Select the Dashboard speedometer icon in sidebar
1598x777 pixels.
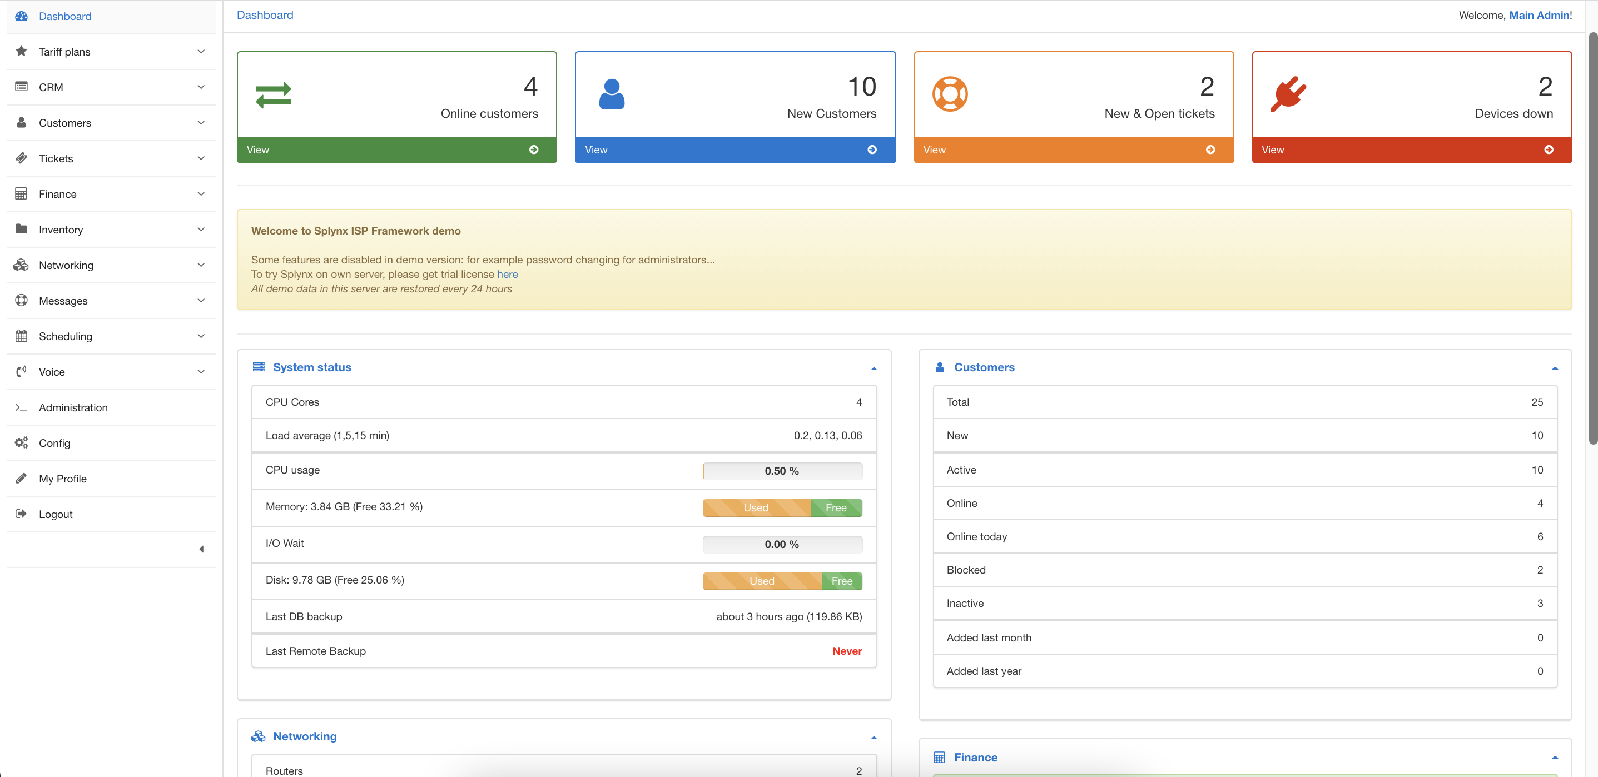[x=21, y=16]
